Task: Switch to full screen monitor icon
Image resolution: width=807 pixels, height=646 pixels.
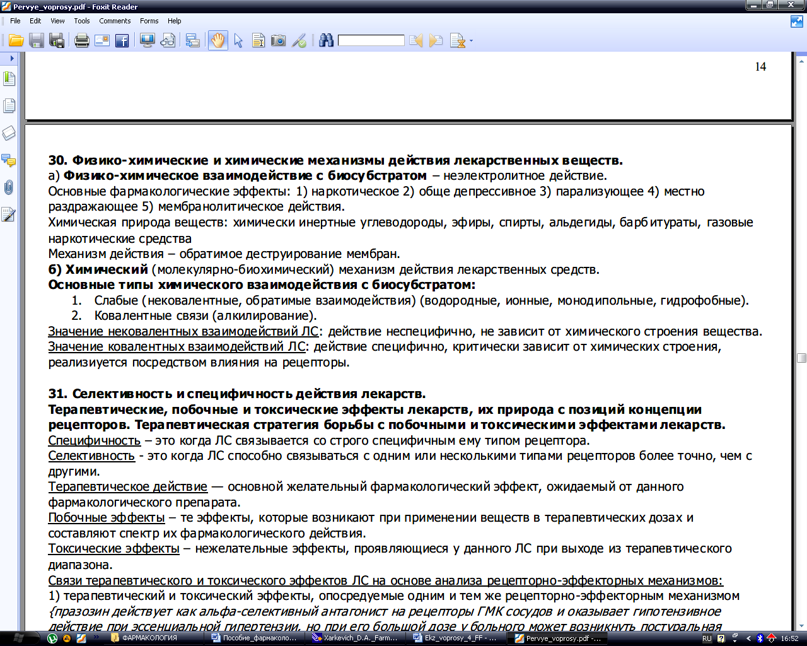Action: [x=147, y=41]
